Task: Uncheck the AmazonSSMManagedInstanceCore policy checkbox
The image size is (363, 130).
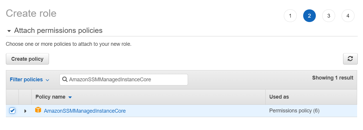Action: (x=12, y=111)
